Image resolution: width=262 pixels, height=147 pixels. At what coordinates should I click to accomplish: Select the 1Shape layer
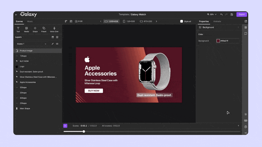pos(38,56)
